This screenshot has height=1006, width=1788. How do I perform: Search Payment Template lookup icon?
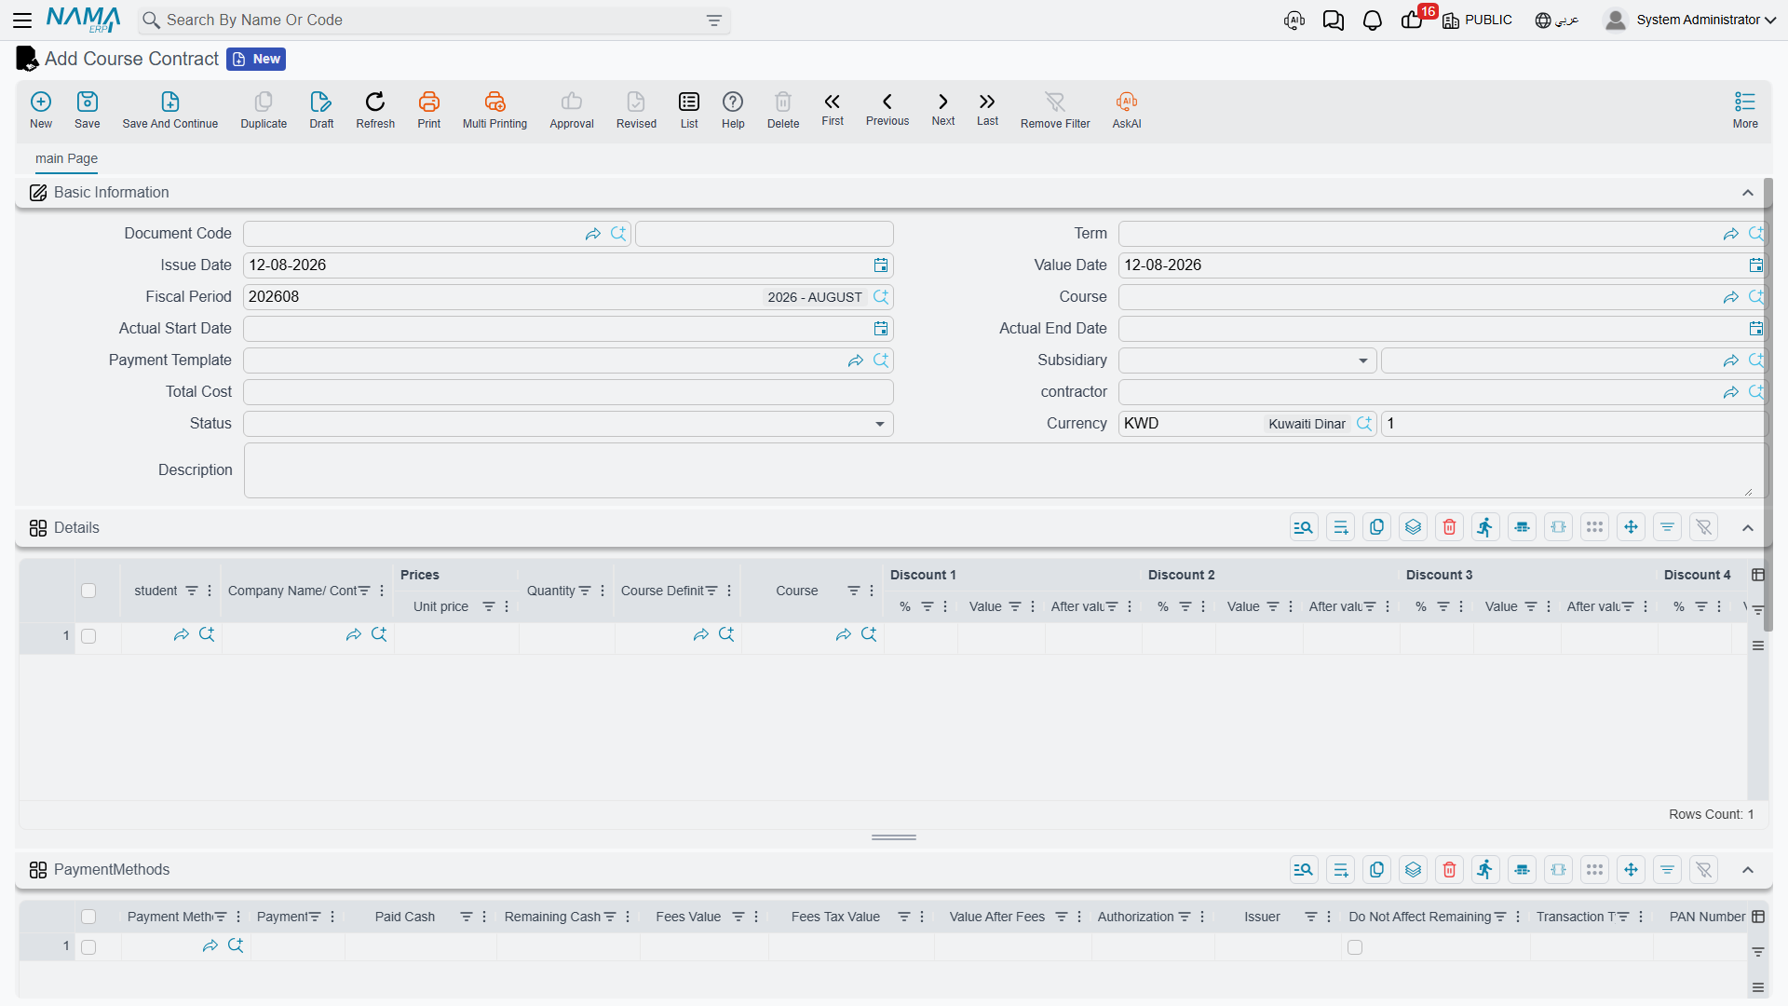coord(881,360)
